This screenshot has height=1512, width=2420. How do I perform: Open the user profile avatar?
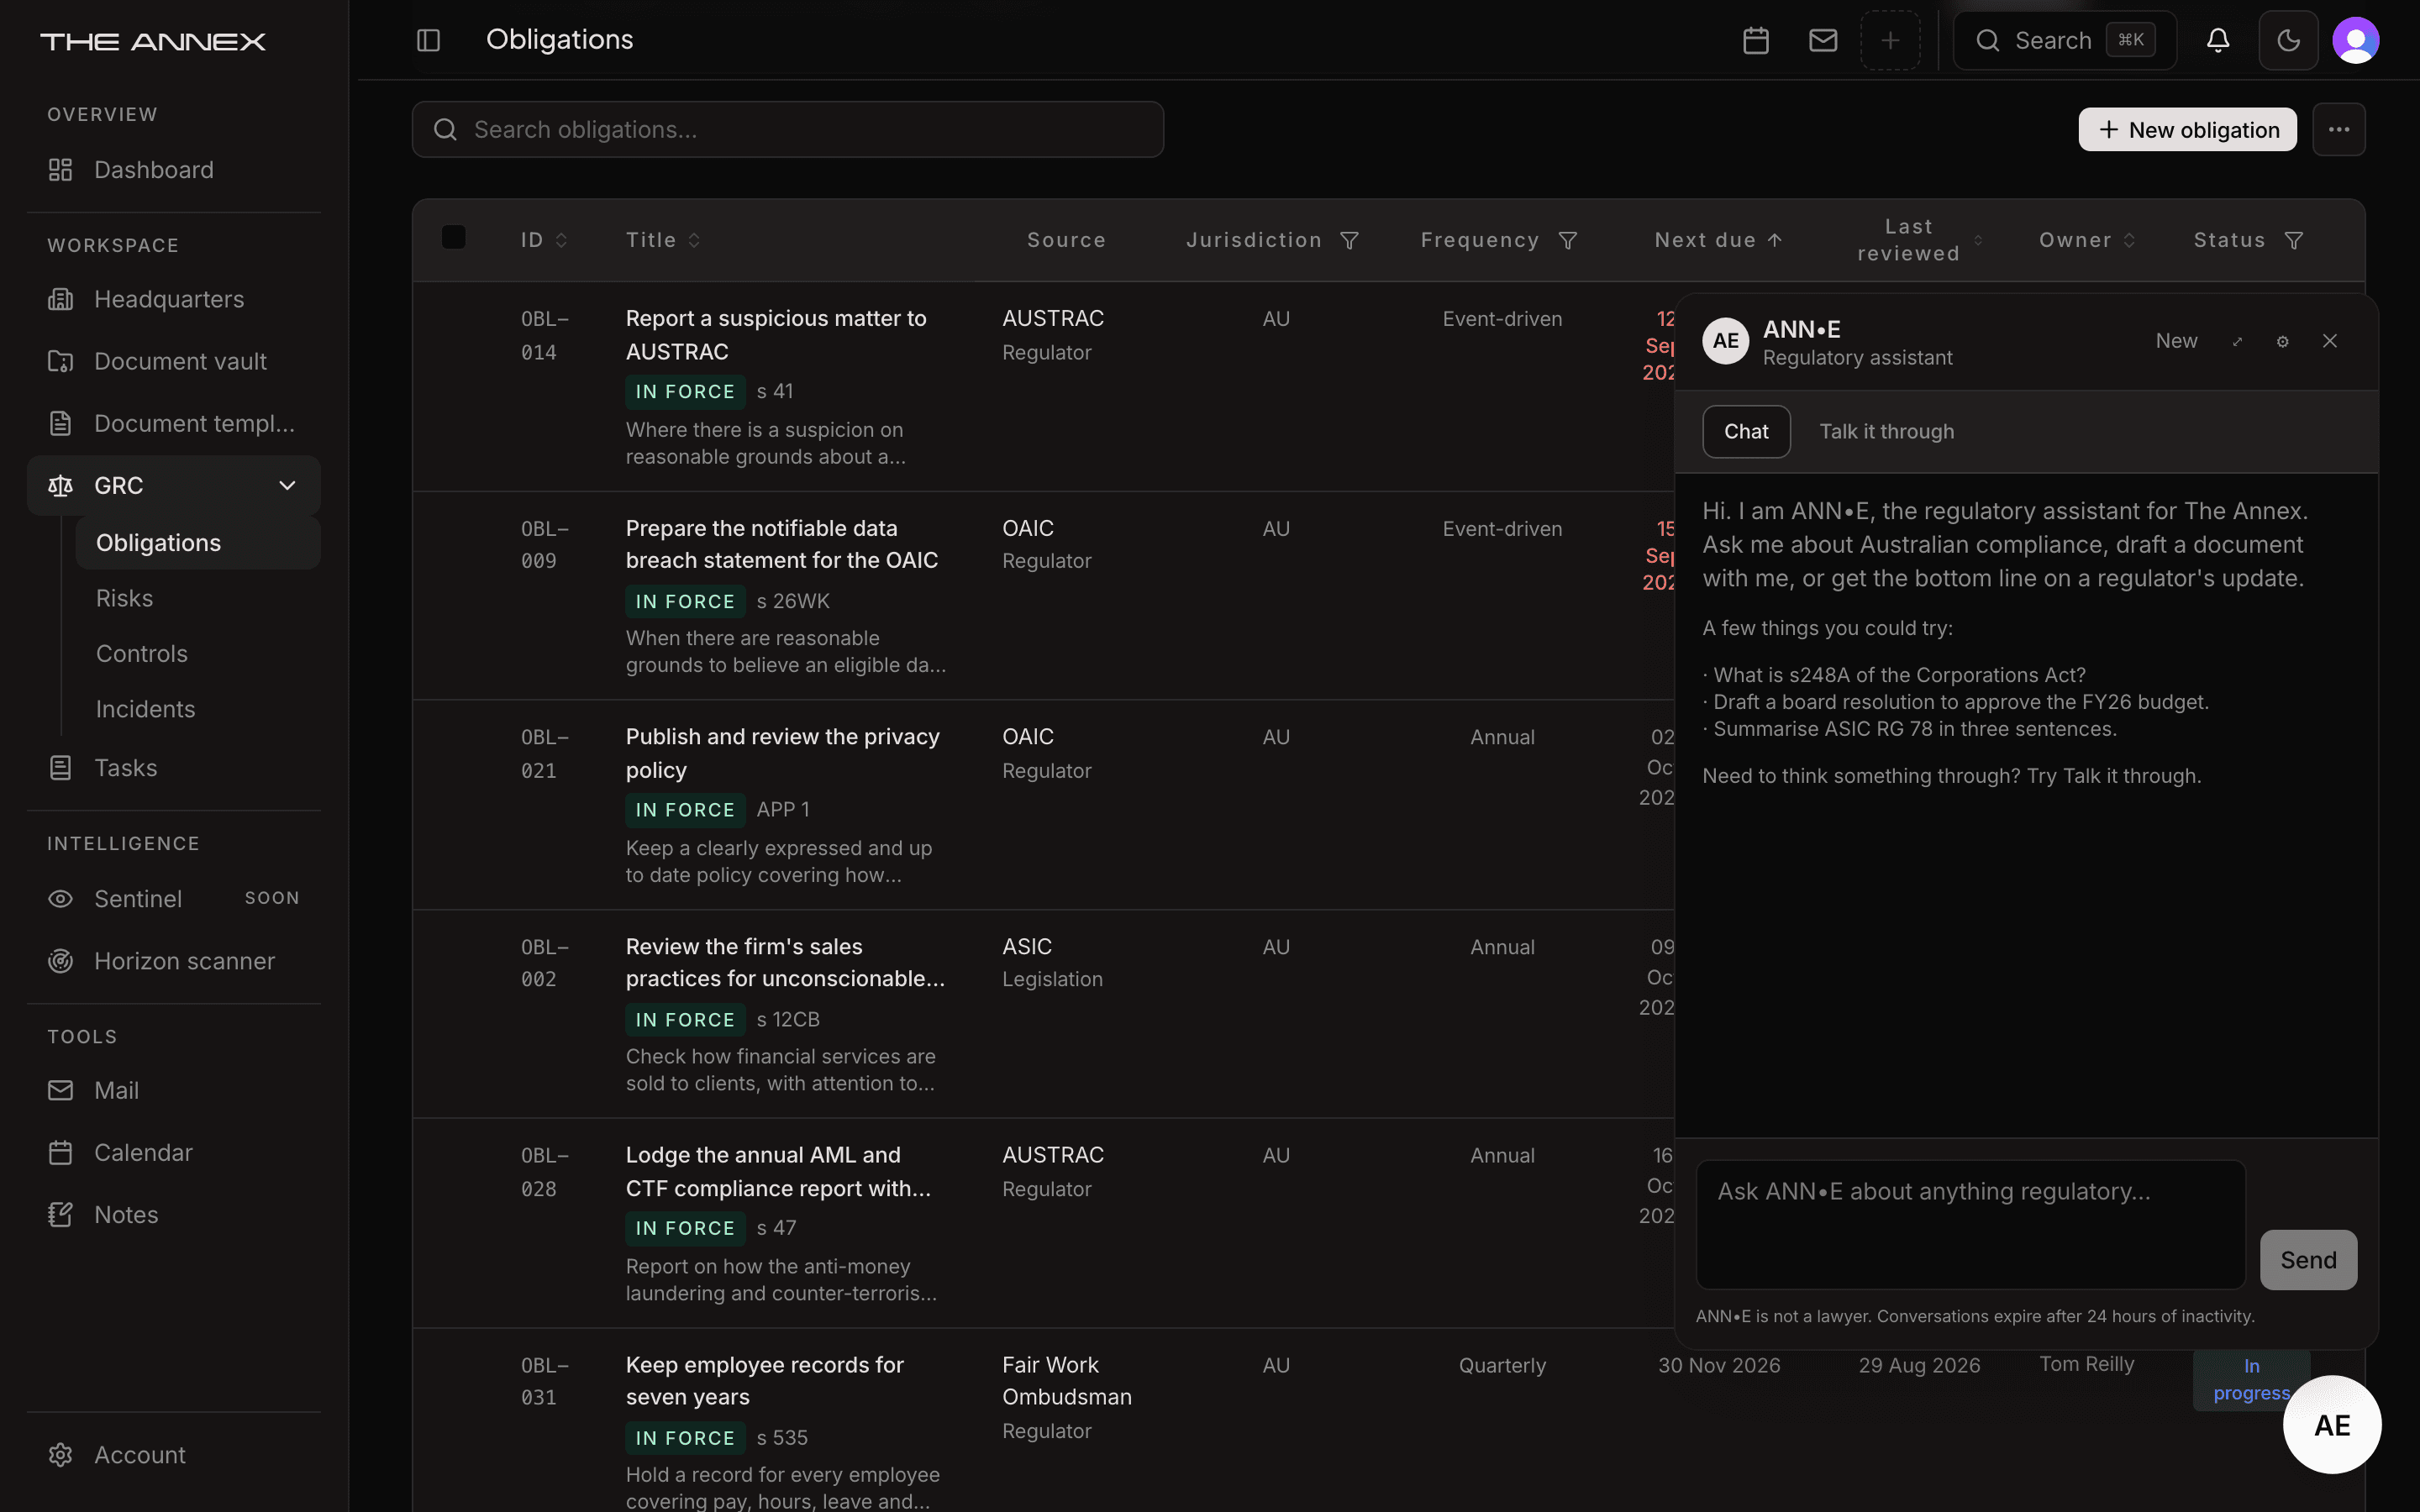(x=2356, y=40)
